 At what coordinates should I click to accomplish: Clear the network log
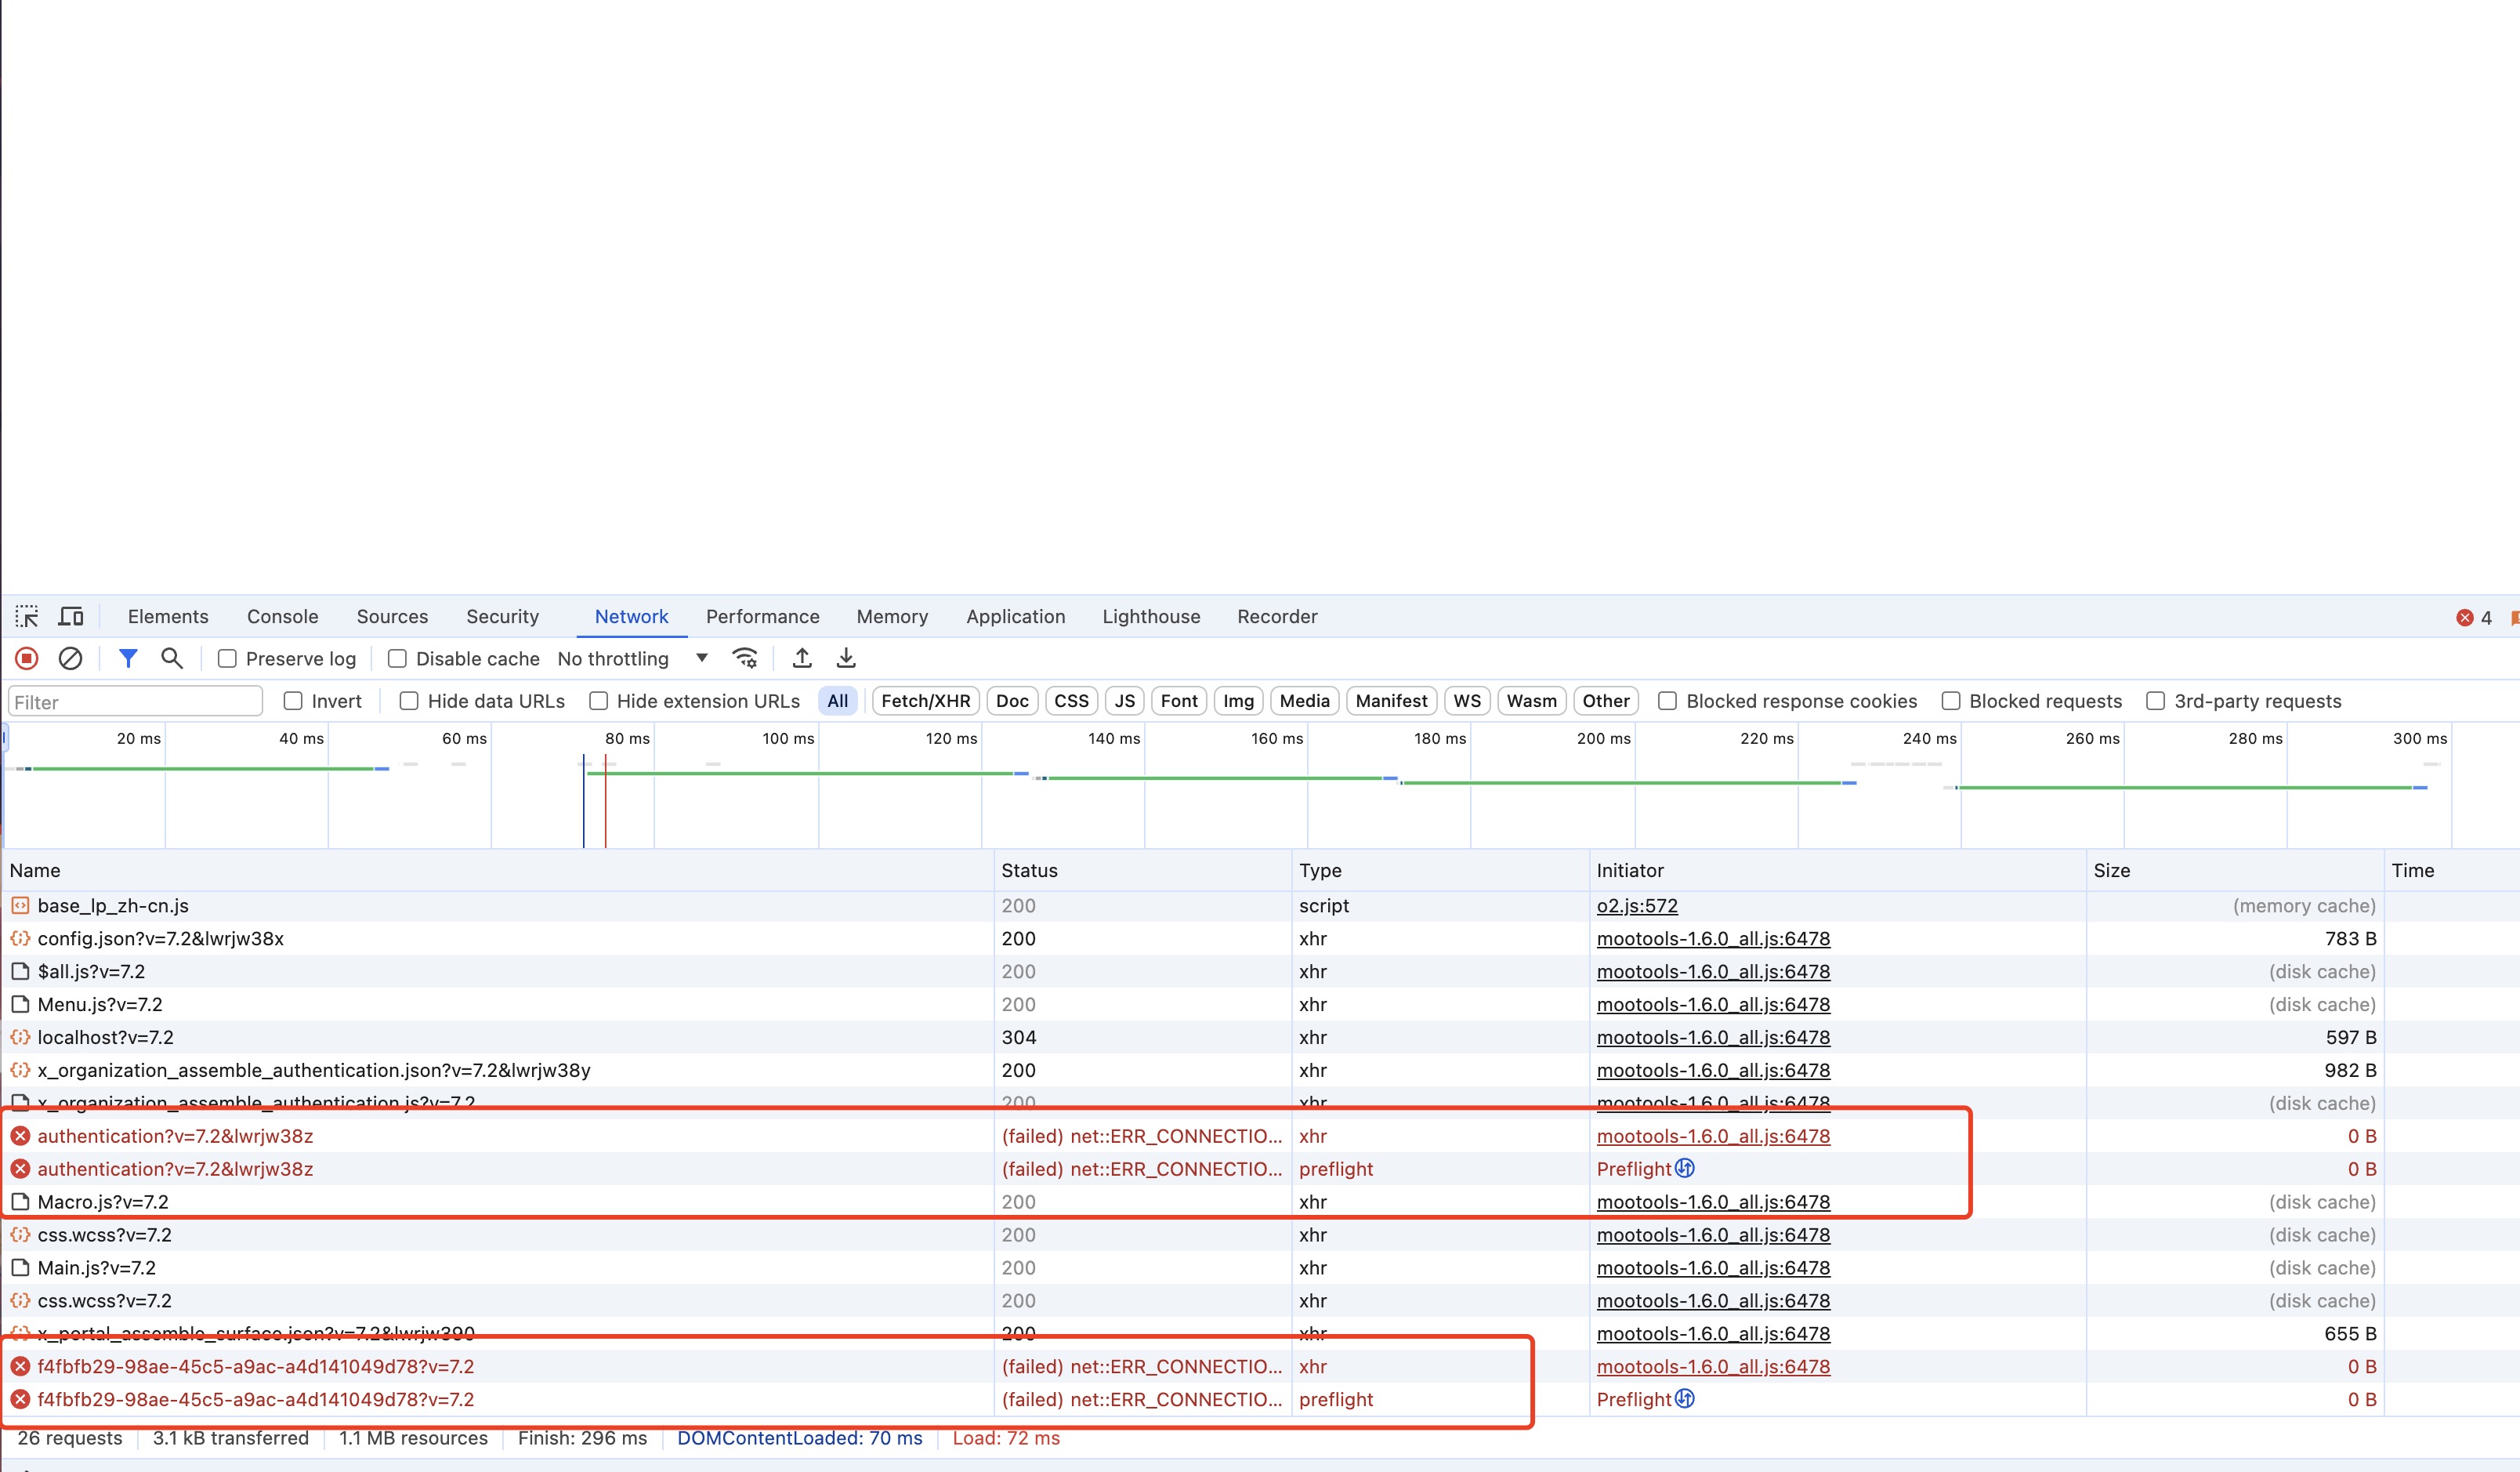[70, 658]
